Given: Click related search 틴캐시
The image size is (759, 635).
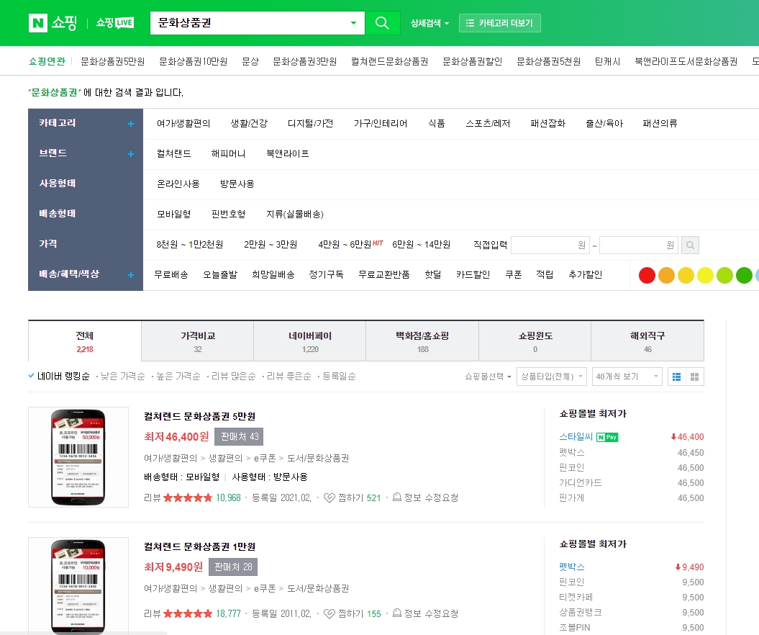Looking at the screenshot, I should click(x=607, y=61).
